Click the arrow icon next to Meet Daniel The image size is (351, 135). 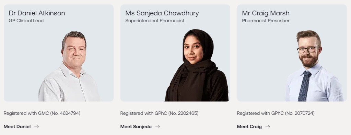click(36, 127)
